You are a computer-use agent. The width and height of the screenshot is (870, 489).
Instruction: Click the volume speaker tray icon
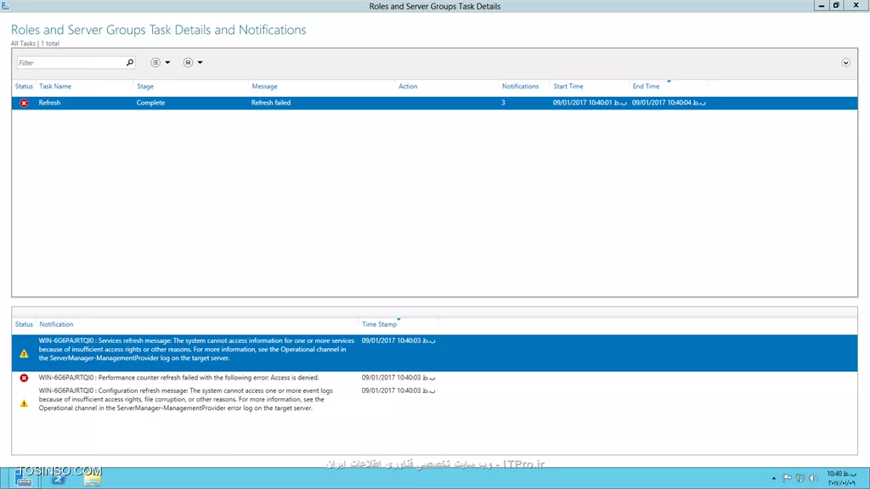click(x=813, y=479)
